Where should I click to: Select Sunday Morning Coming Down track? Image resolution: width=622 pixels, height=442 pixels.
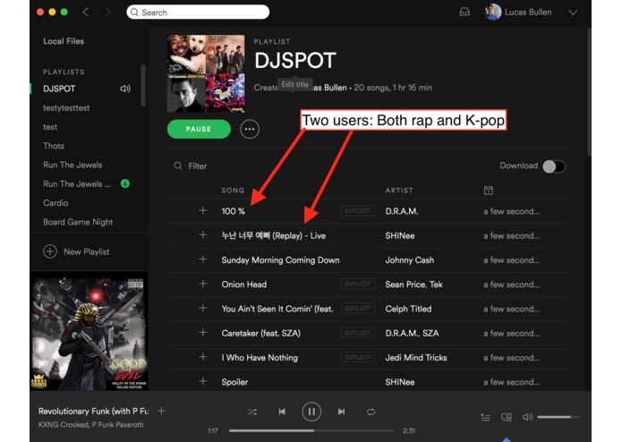(280, 260)
